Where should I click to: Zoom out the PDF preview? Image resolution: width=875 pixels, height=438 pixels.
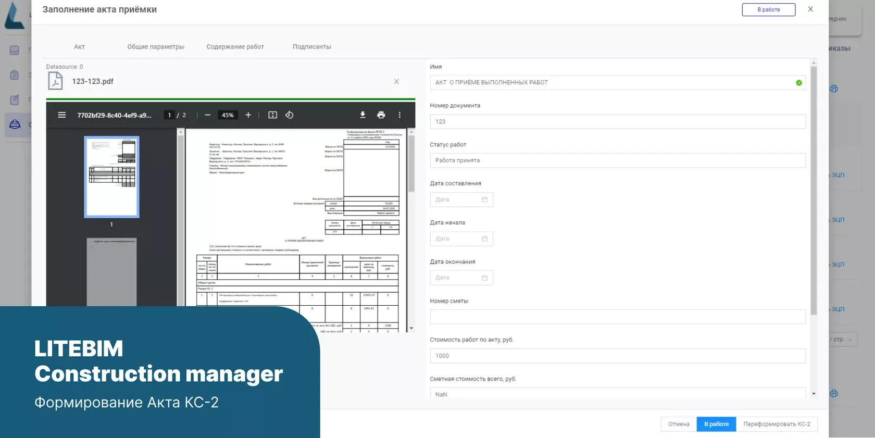pos(208,115)
